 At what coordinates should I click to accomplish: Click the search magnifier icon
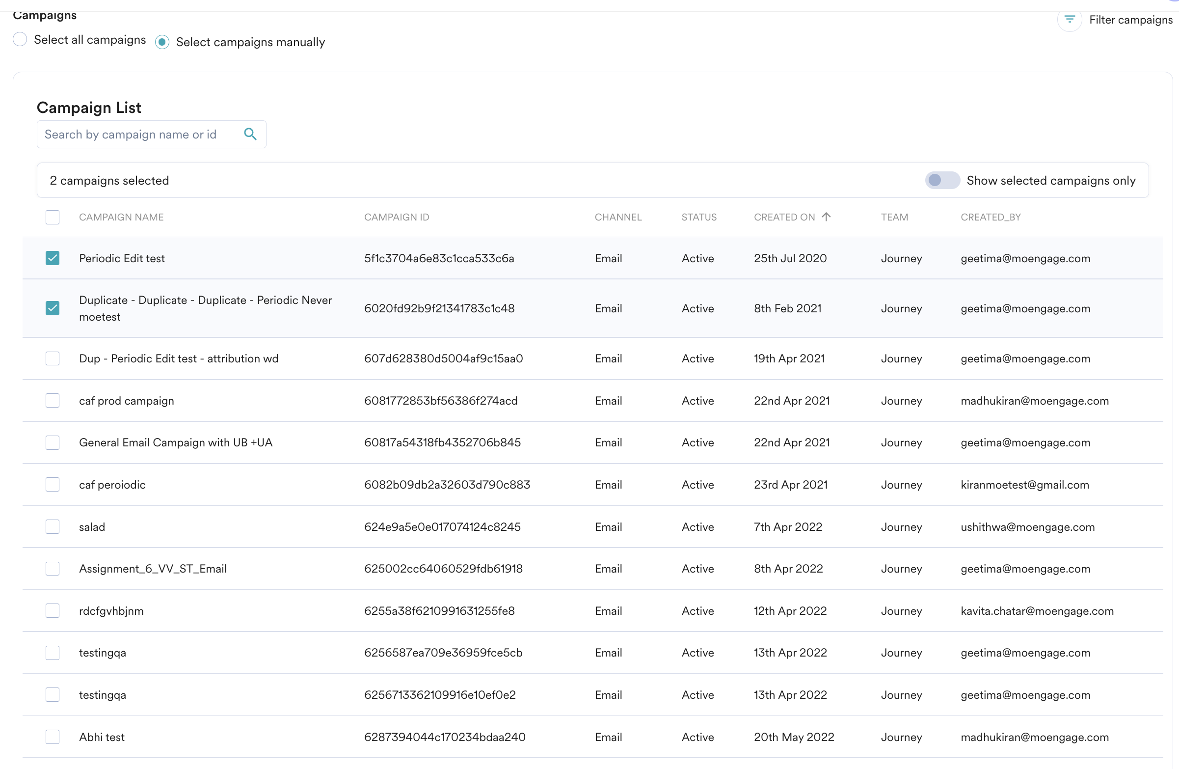(x=250, y=134)
